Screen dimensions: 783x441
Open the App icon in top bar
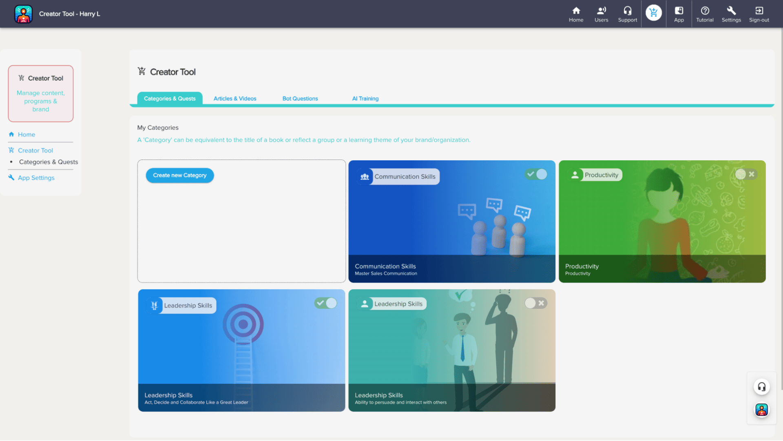click(x=679, y=14)
